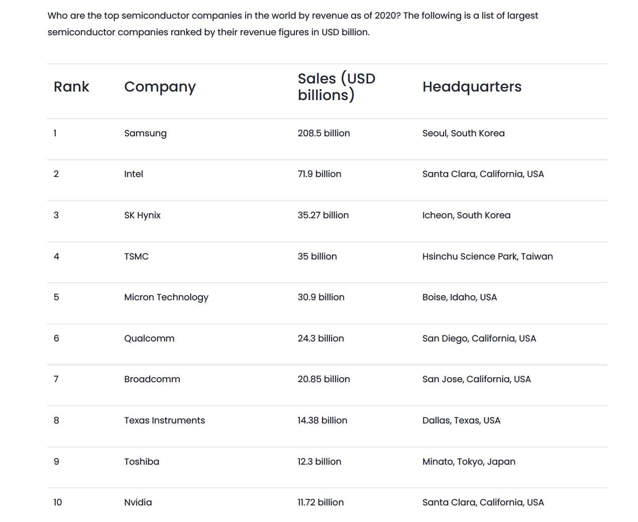Click rank number '9' in Toshiba row
Screen dimensions: 638x522
click(56, 462)
